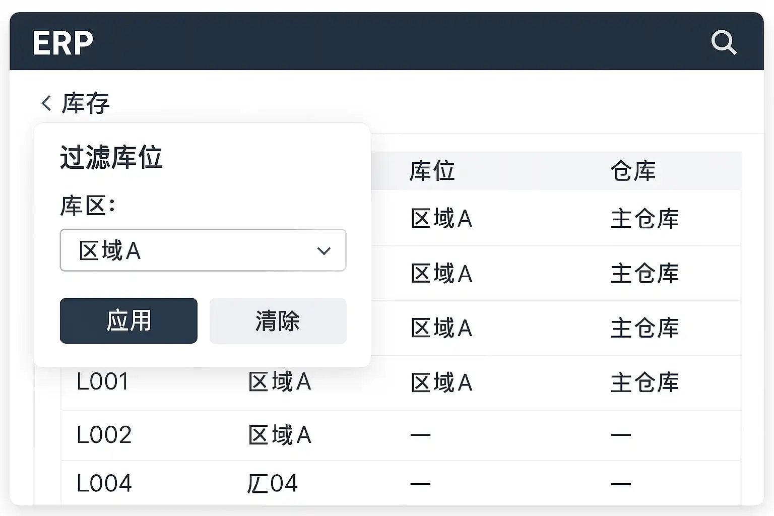Open the 库区 dropdown showing 区域A
The width and height of the screenshot is (774, 516).
click(x=203, y=250)
